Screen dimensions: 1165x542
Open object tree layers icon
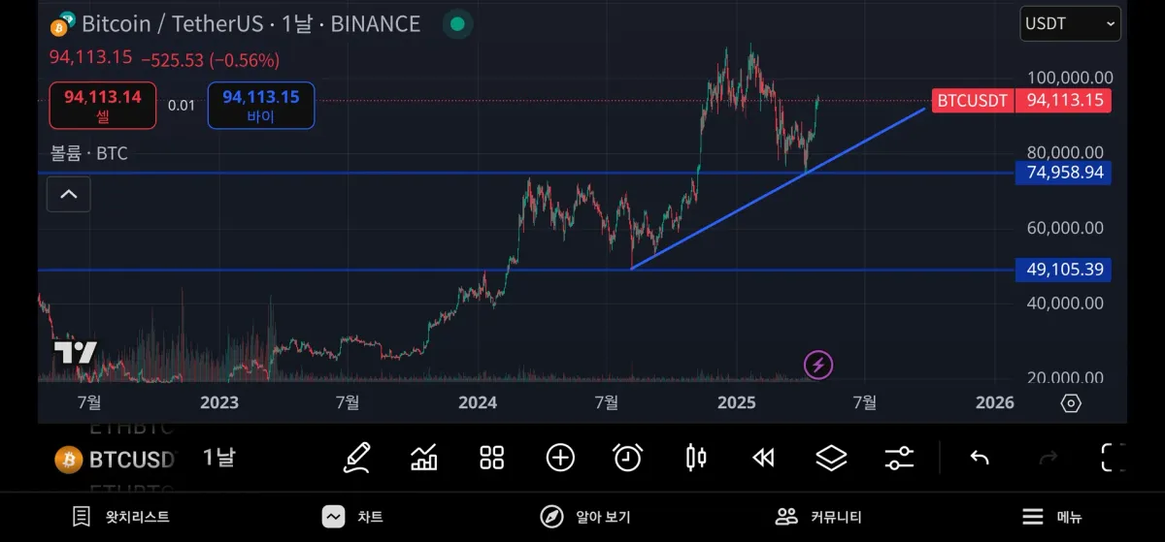832,458
